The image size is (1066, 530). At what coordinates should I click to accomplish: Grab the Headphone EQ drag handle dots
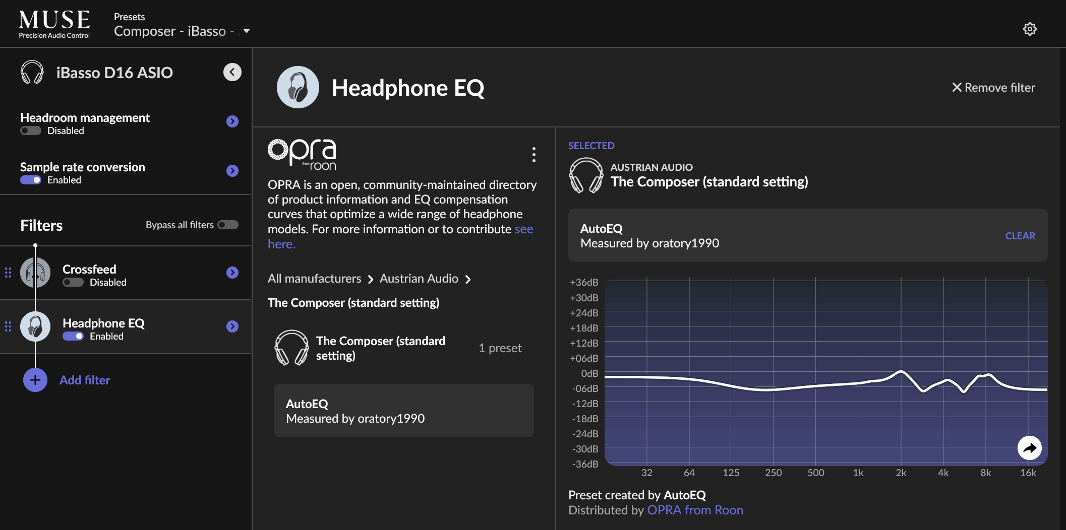(8, 326)
